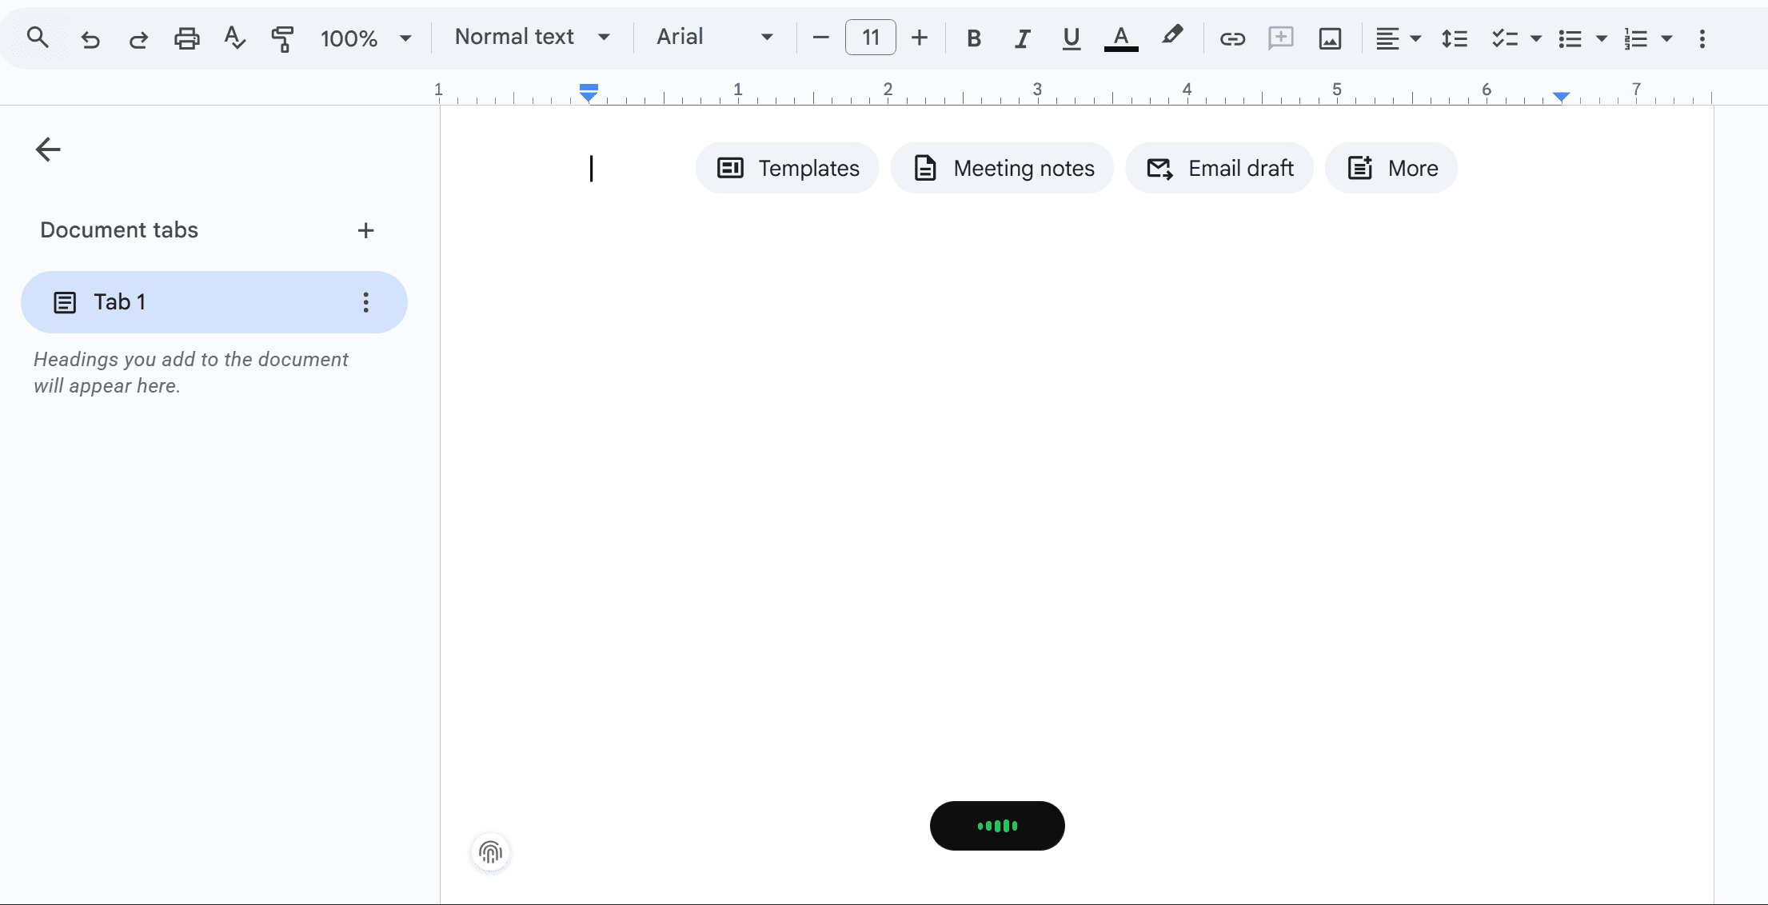
Task: Open the paragraph styles dropdown
Action: (x=532, y=37)
